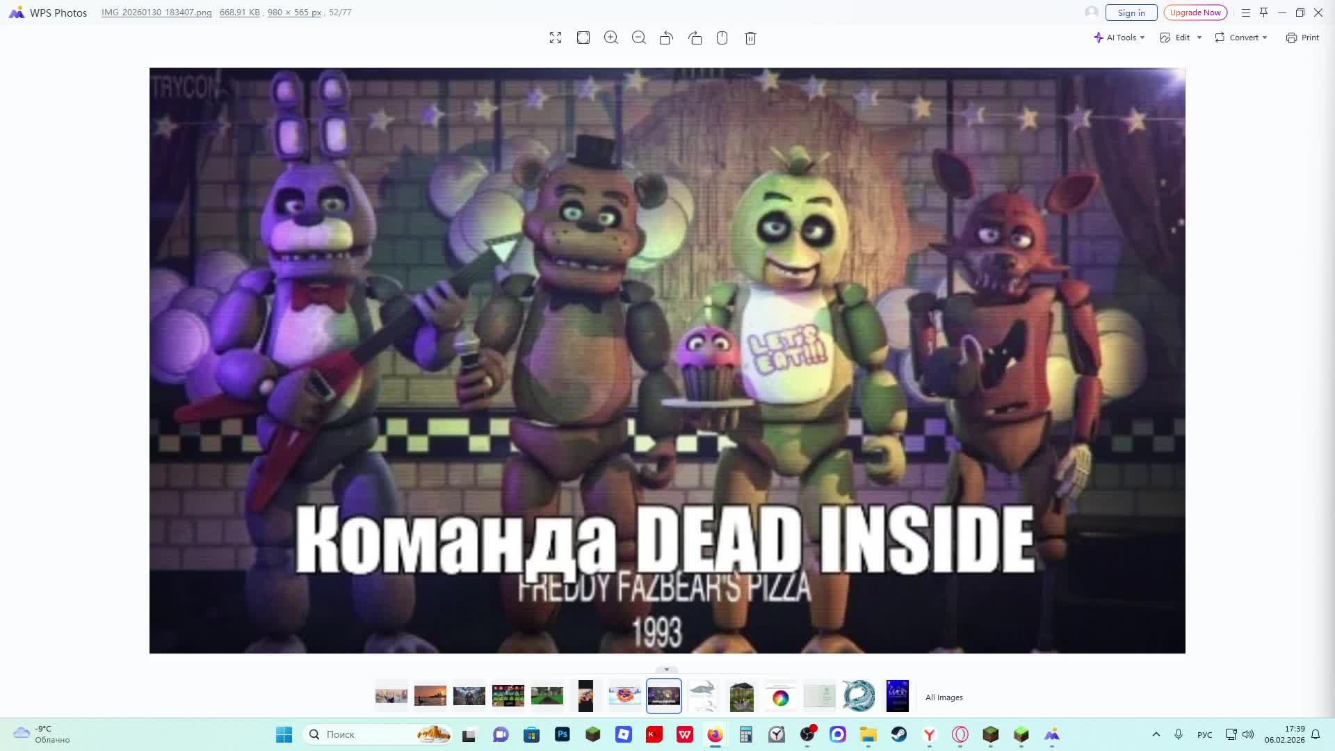1335x751 pixels.
Task: Click the Sign in button
Action: coord(1131,13)
